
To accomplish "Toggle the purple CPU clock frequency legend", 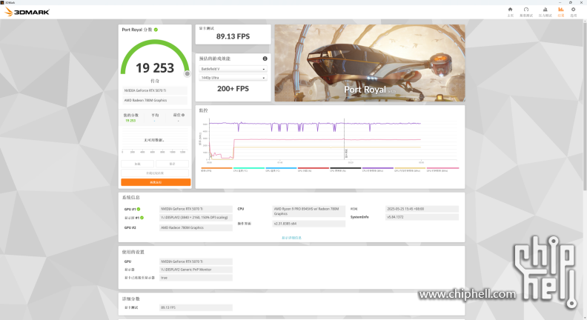I will click(378, 170).
